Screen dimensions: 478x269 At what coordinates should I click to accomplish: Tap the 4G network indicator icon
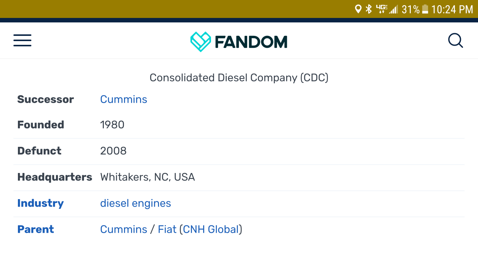tap(381, 9)
